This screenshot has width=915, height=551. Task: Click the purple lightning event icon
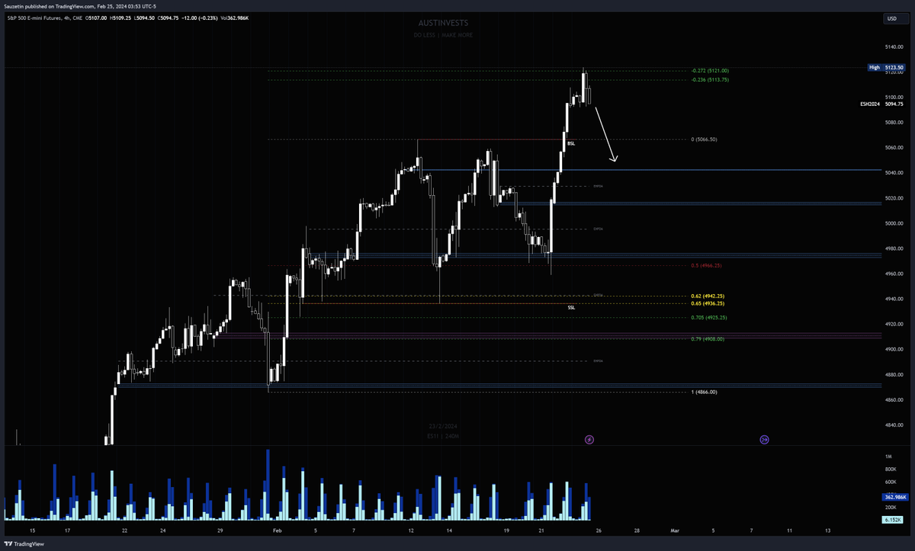coord(589,440)
